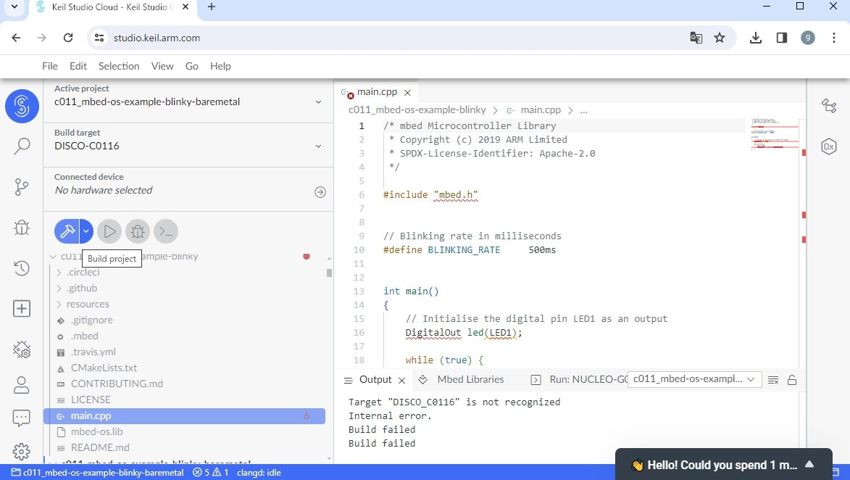This screenshot has height=480, width=850.
Task: Click the file explorer vertical scrollbar thumb
Action: click(329, 273)
